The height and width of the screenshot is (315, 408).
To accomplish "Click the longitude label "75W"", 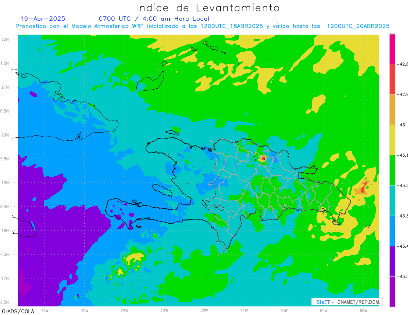I will coord(84,310).
